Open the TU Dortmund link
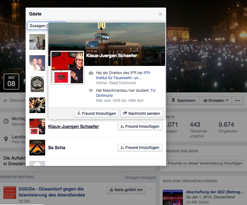This screenshot has height=205, width=247. (126, 93)
